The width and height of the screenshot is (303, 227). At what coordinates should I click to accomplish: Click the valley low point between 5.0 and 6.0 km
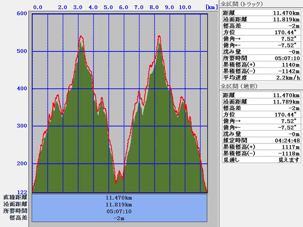116,182
